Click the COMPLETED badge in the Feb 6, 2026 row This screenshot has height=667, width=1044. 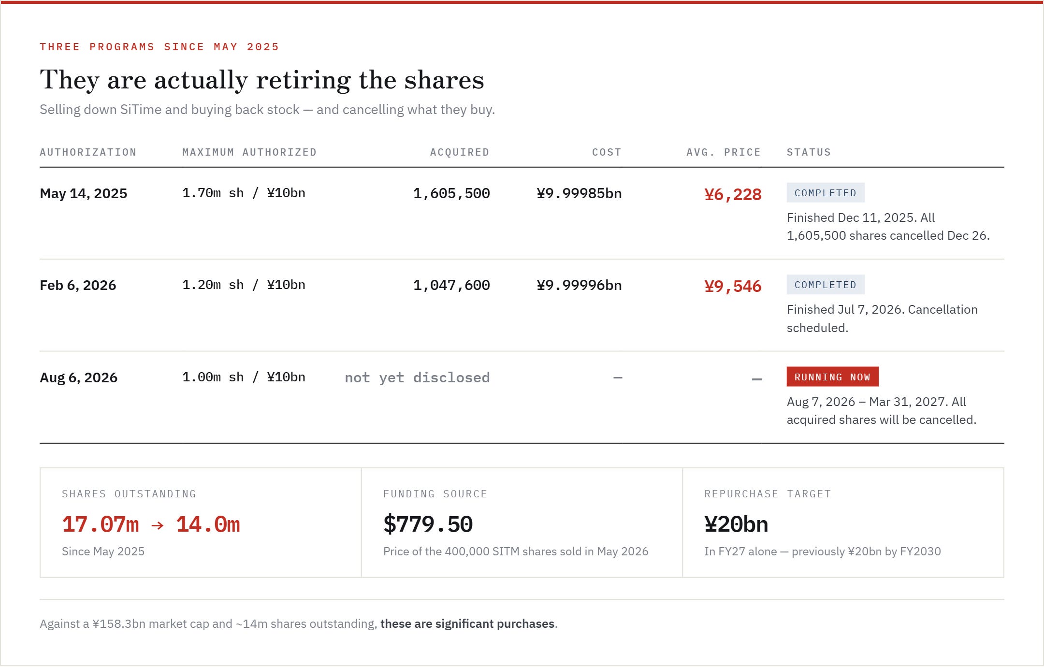pos(826,285)
